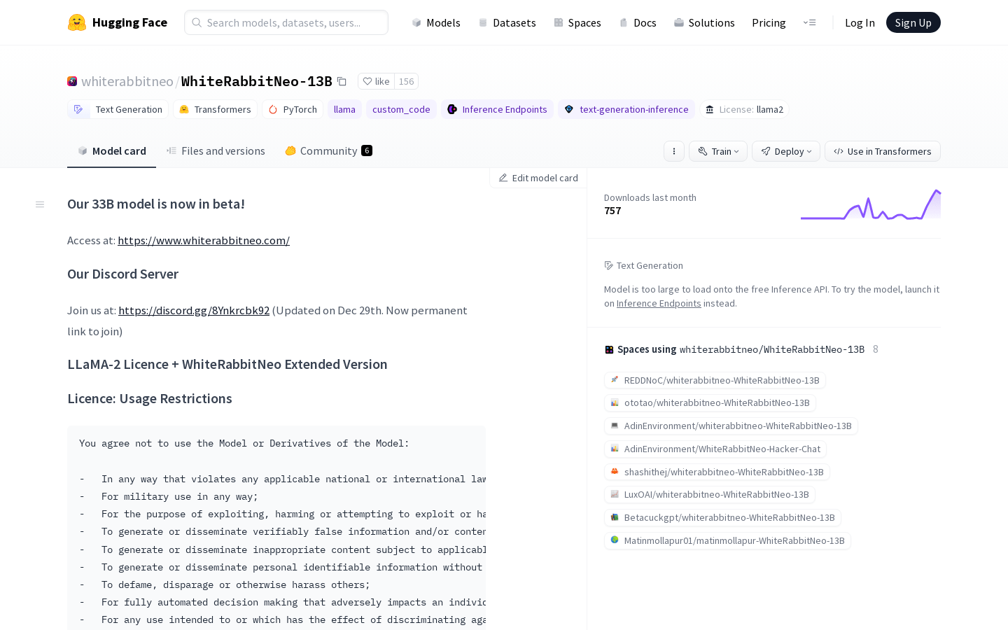Click the 'Licence: Usage Restrictions' heading
Viewport: 1008px width, 630px height.
click(150, 398)
